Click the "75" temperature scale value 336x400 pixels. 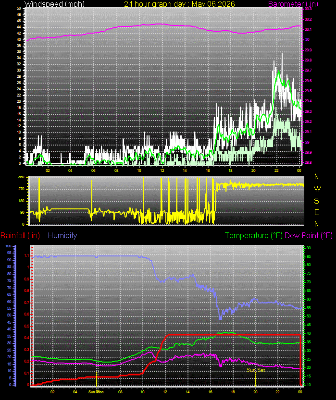click(x=309, y=273)
